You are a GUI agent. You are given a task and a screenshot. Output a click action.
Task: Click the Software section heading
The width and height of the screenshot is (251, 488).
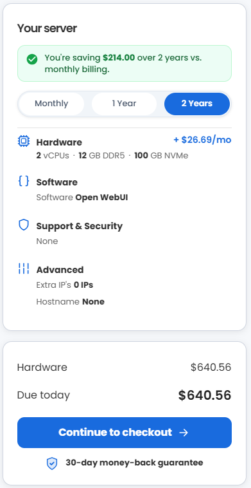coord(57,182)
